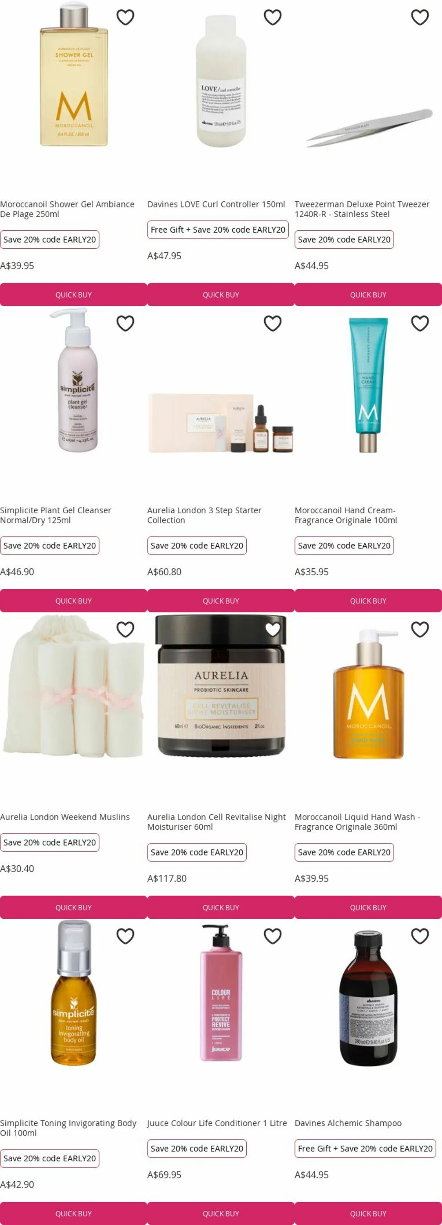Screen dimensions: 442x1225
Task: Toggle wishlist heart on Aurelia Night Moisturiser
Action: pyautogui.click(x=272, y=630)
